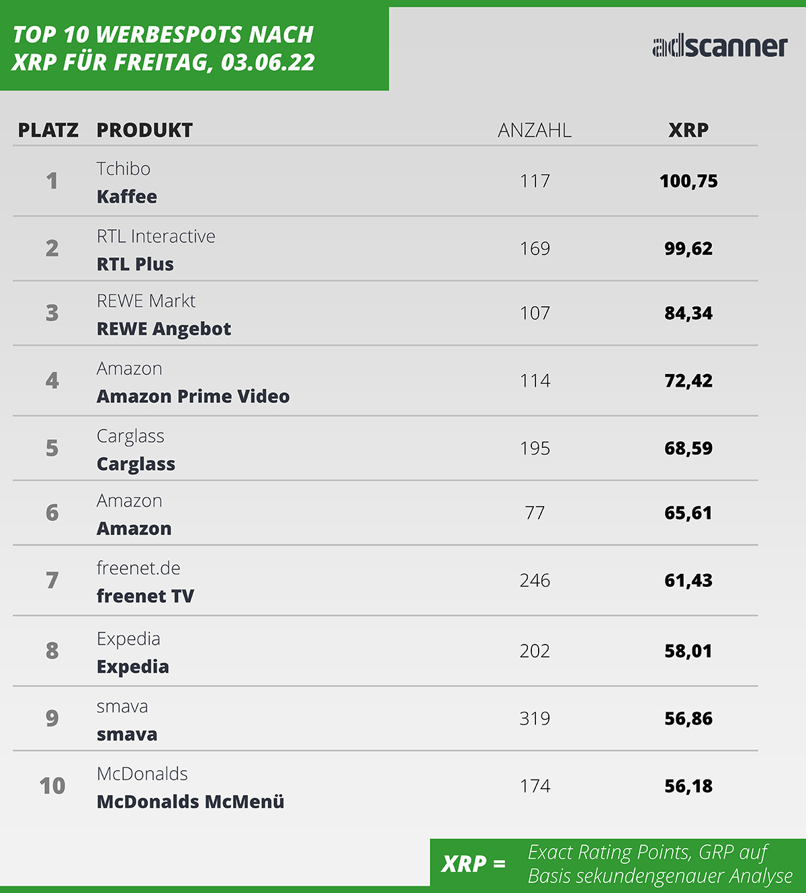Click the ANZAHL column header
Image resolution: width=806 pixels, height=893 pixels.
535,130
